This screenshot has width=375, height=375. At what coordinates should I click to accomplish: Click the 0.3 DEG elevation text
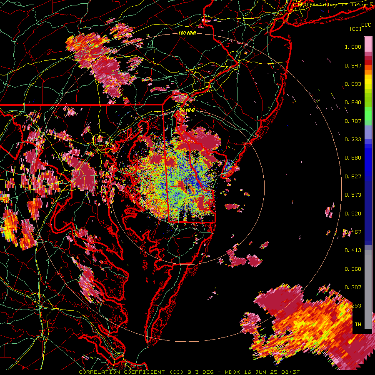pos(200,372)
